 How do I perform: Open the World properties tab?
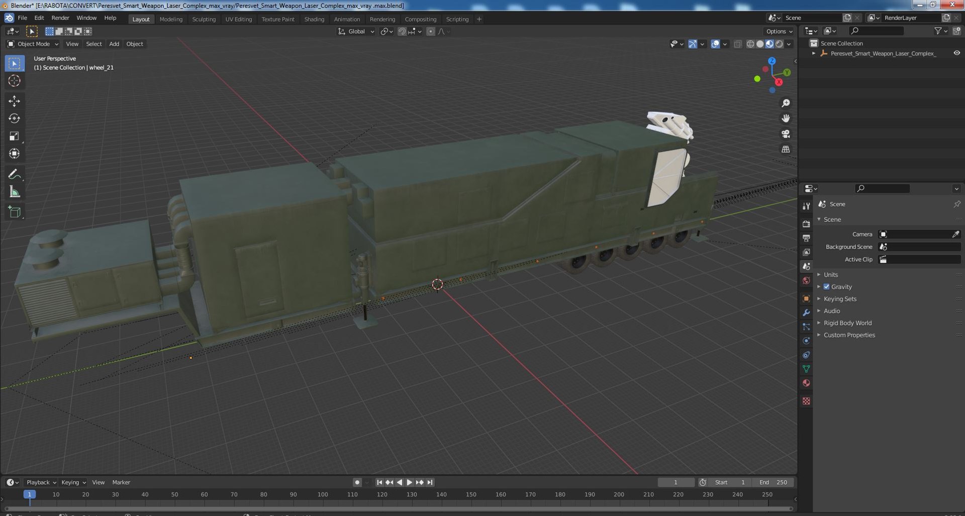tap(806, 281)
